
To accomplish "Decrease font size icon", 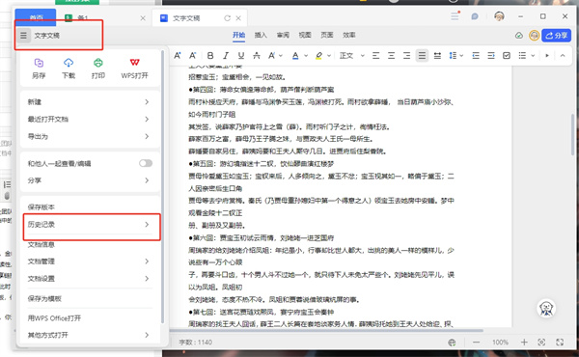I will click(x=192, y=55).
